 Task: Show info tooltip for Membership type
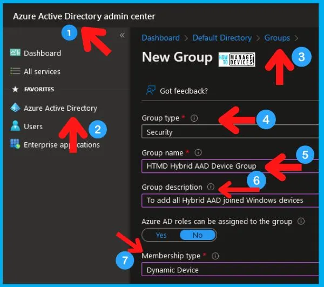215,256
